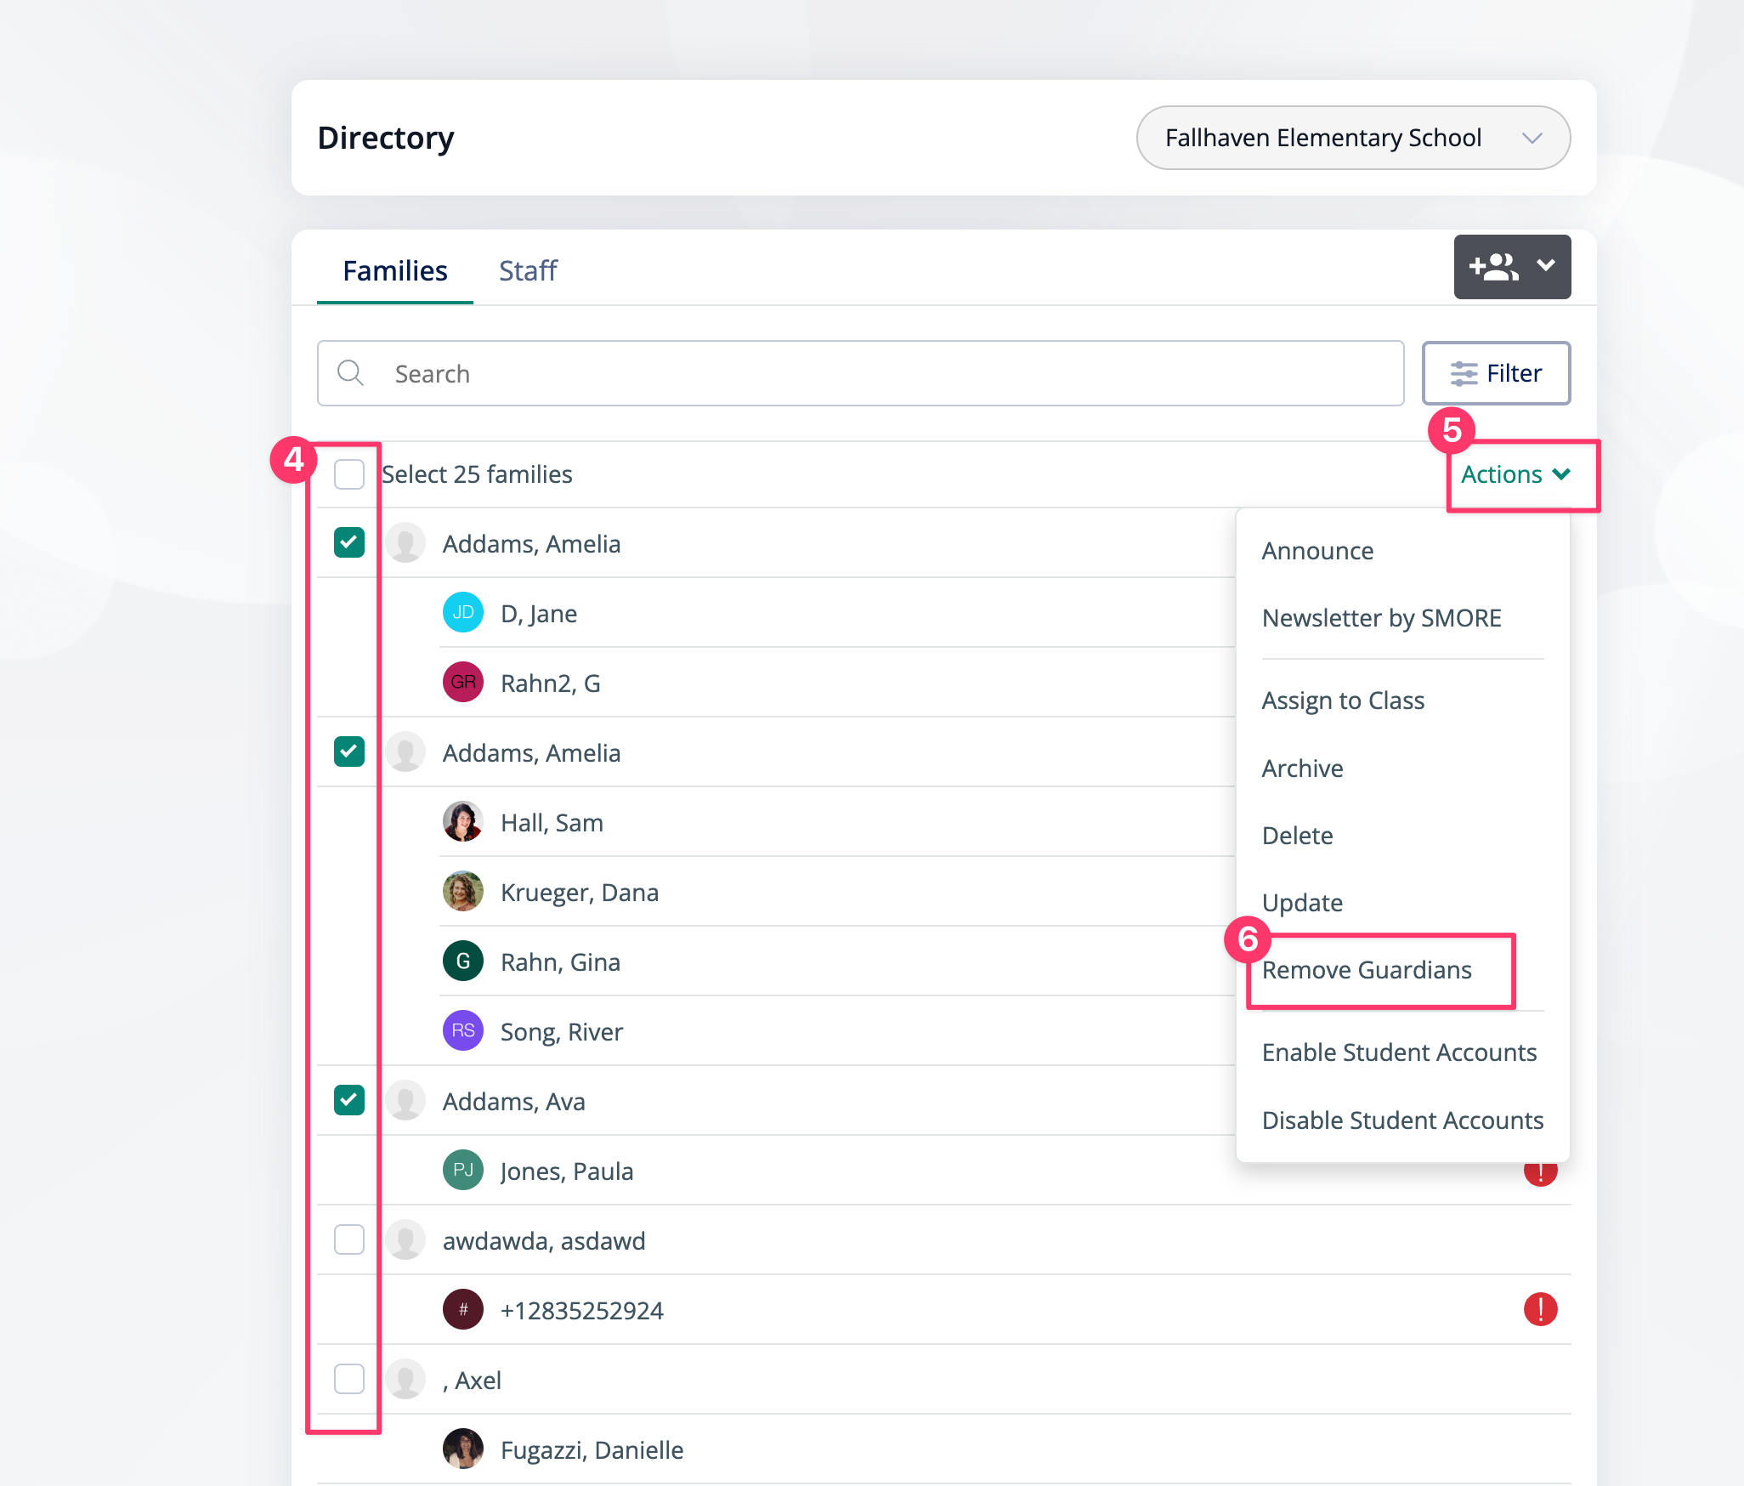The height and width of the screenshot is (1486, 1744).
Task: Choose Archive in the Actions menu
Action: coord(1303,769)
